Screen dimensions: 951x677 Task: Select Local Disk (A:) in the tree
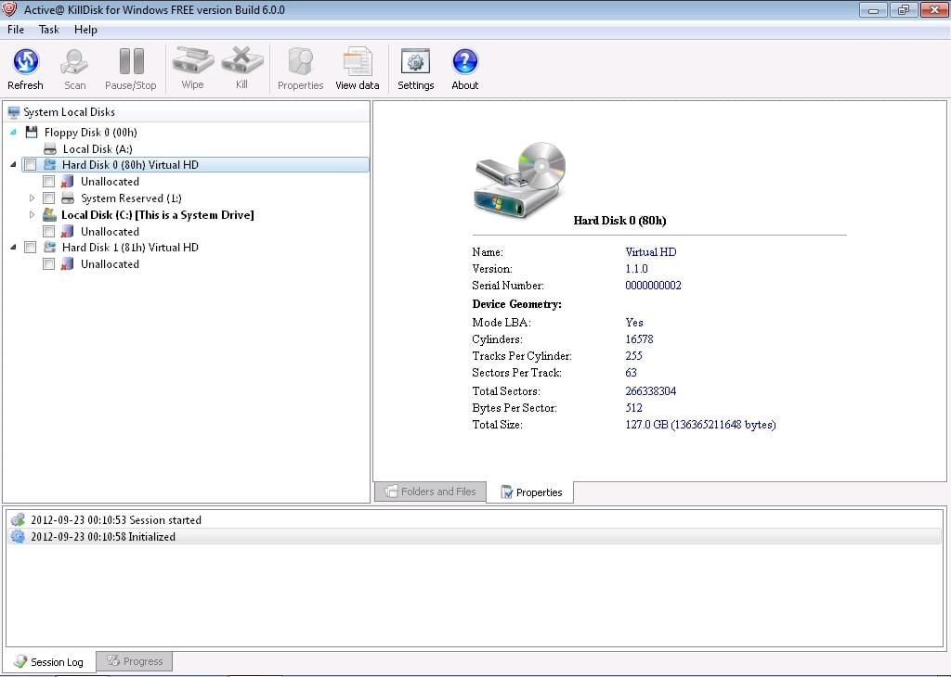pyautogui.click(x=97, y=149)
